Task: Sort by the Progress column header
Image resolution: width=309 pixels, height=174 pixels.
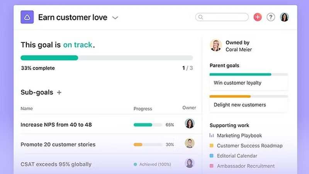Action: click(143, 109)
